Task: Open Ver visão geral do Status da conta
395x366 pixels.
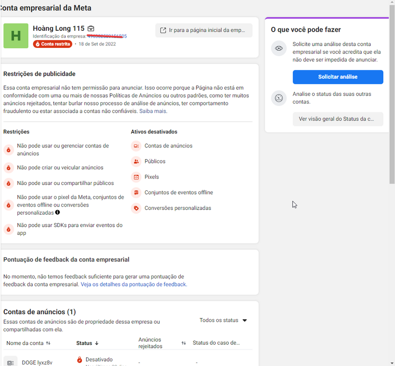Action: 338,119
